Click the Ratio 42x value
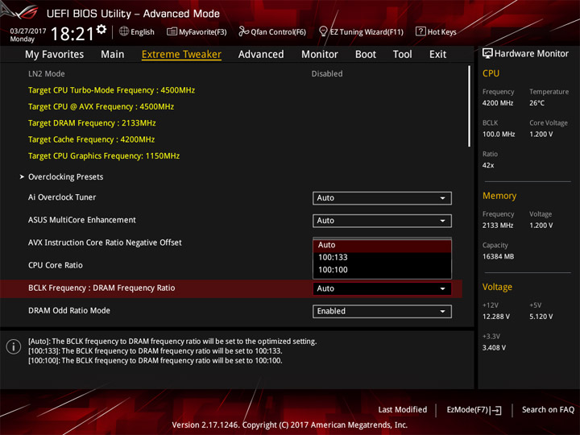The height and width of the screenshot is (435, 580). [x=488, y=165]
